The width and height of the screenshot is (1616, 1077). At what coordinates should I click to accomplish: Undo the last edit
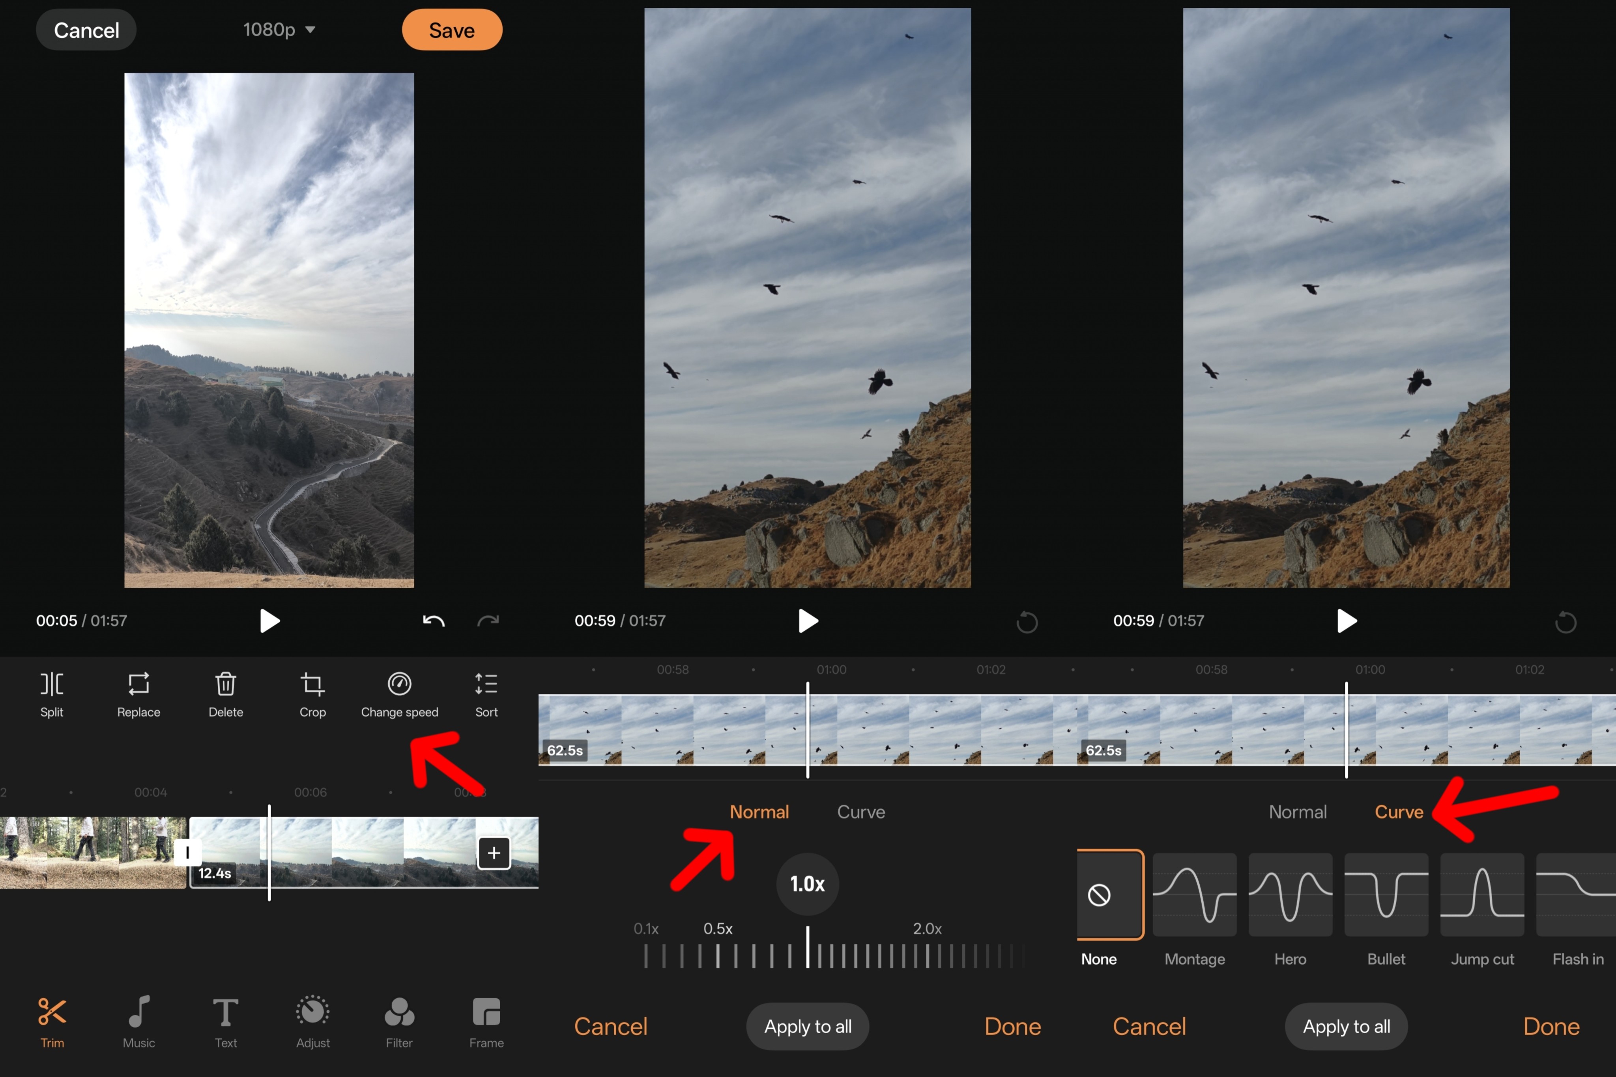click(434, 621)
